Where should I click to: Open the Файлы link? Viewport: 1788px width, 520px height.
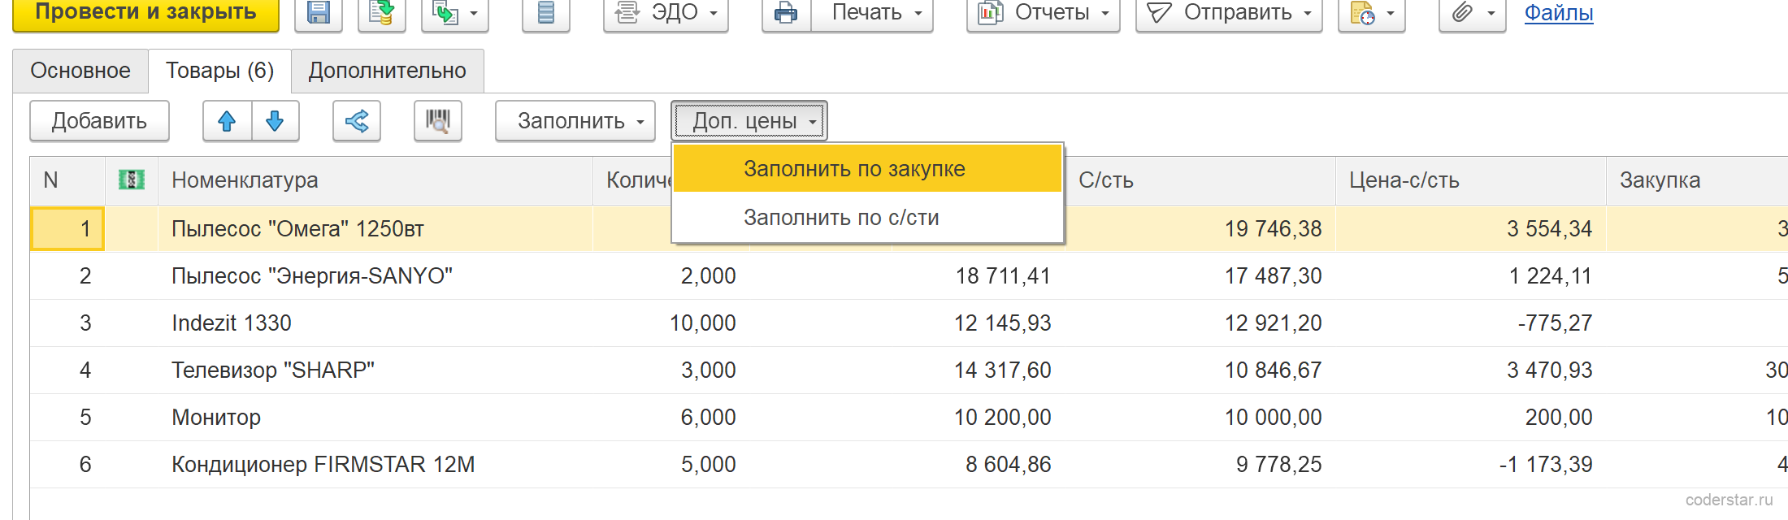1558,13
